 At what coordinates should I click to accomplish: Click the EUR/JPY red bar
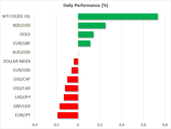pyautogui.click(x=68, y=115)
